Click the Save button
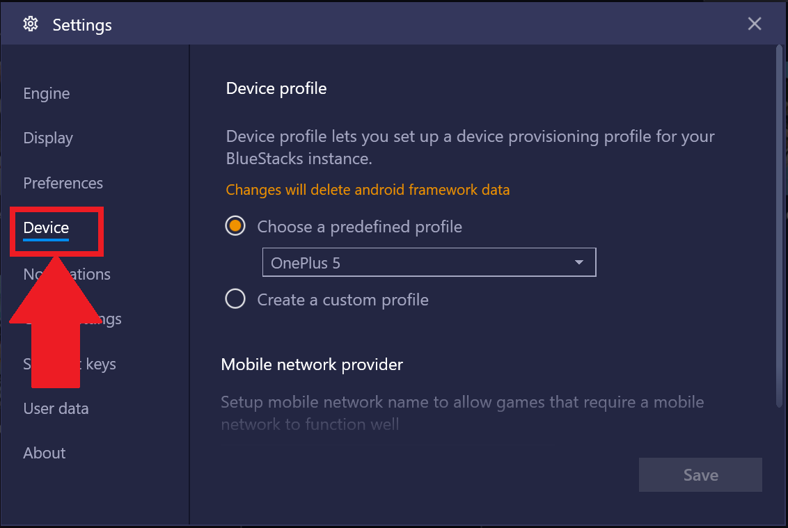Viewport: 788px width, 528px height. pyautogui.click(x=700, y=474)
